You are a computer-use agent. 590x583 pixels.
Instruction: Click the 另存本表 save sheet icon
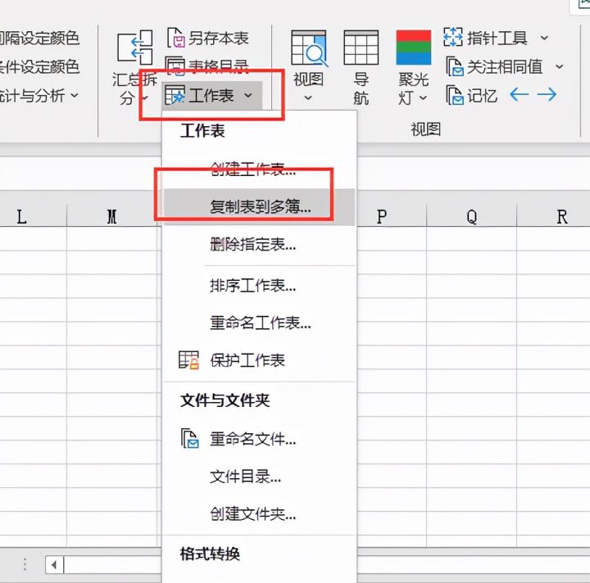click(176, 38)
